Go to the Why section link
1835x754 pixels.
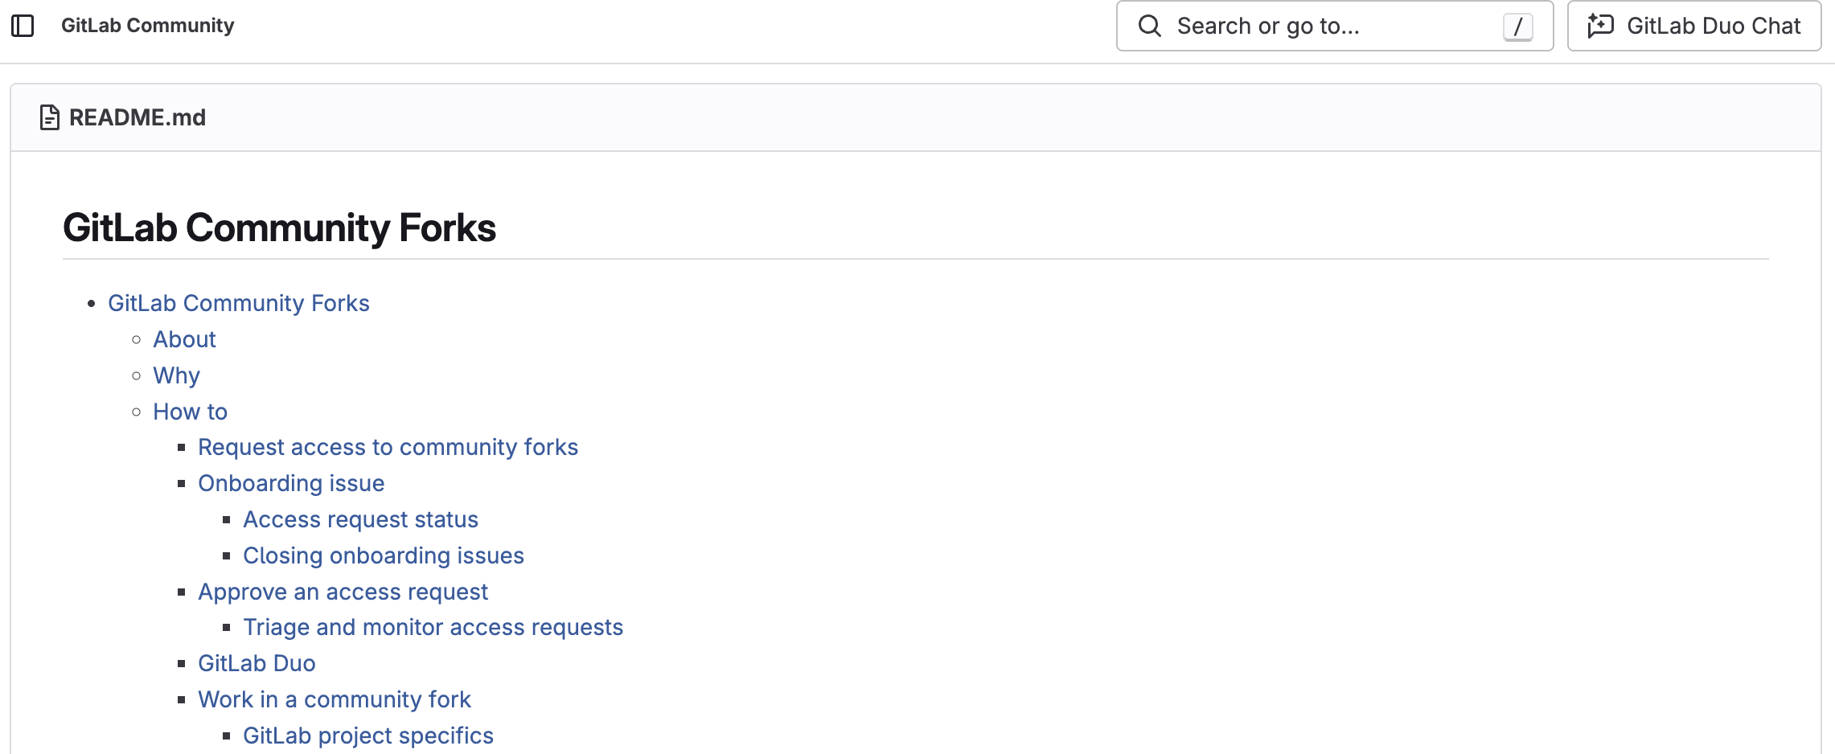176,375
